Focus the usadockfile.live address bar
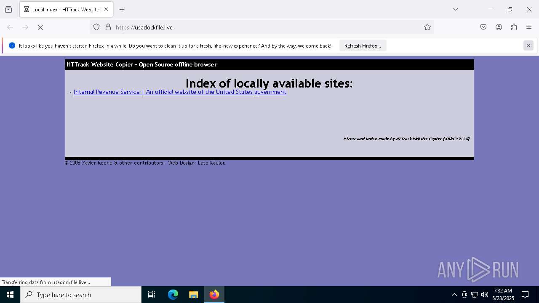The image size is (539, 303). point(261,27)
